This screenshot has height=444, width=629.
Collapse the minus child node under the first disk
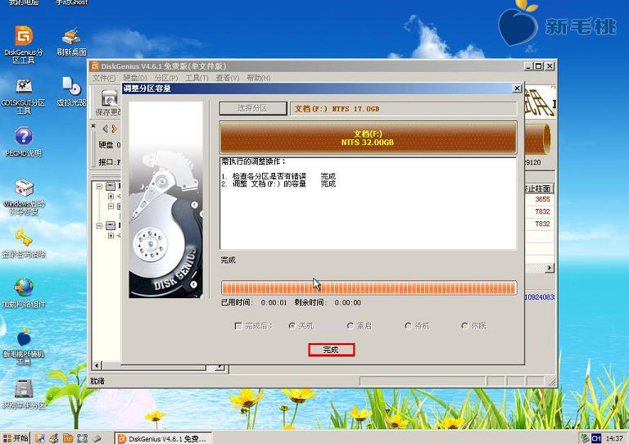pyautogui.click(x=111, y=206)
